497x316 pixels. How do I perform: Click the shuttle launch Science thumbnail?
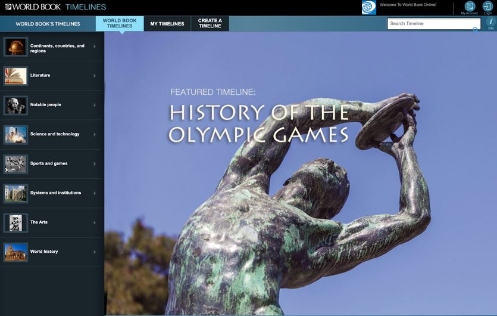coord(15,135)
